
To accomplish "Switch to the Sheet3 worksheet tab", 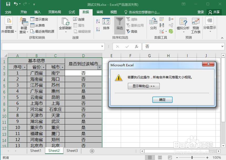I will (72, 151).
